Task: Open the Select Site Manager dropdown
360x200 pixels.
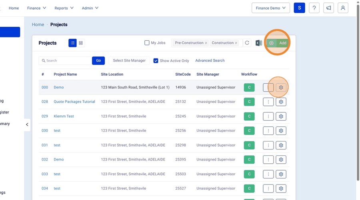Action: coord(129,61)
